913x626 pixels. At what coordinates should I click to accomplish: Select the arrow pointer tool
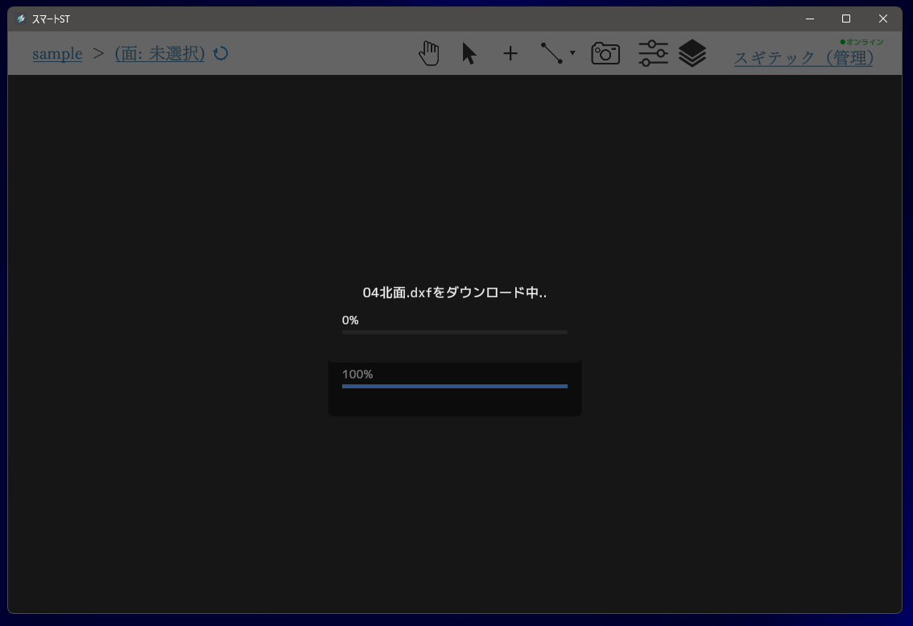[469, 54]
